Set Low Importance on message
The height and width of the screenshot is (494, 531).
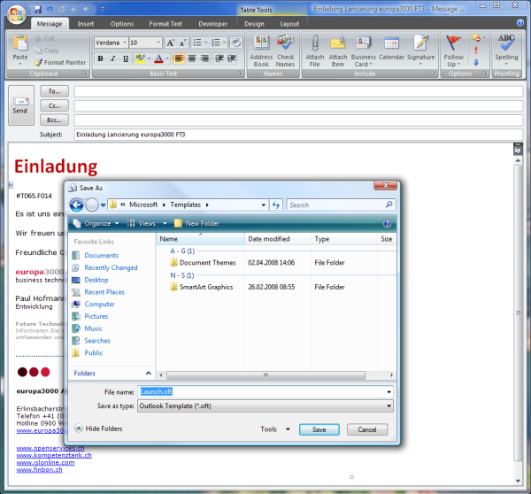[476, 63]
